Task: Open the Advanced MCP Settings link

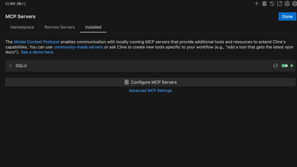Action: click(x=150, y=91)
